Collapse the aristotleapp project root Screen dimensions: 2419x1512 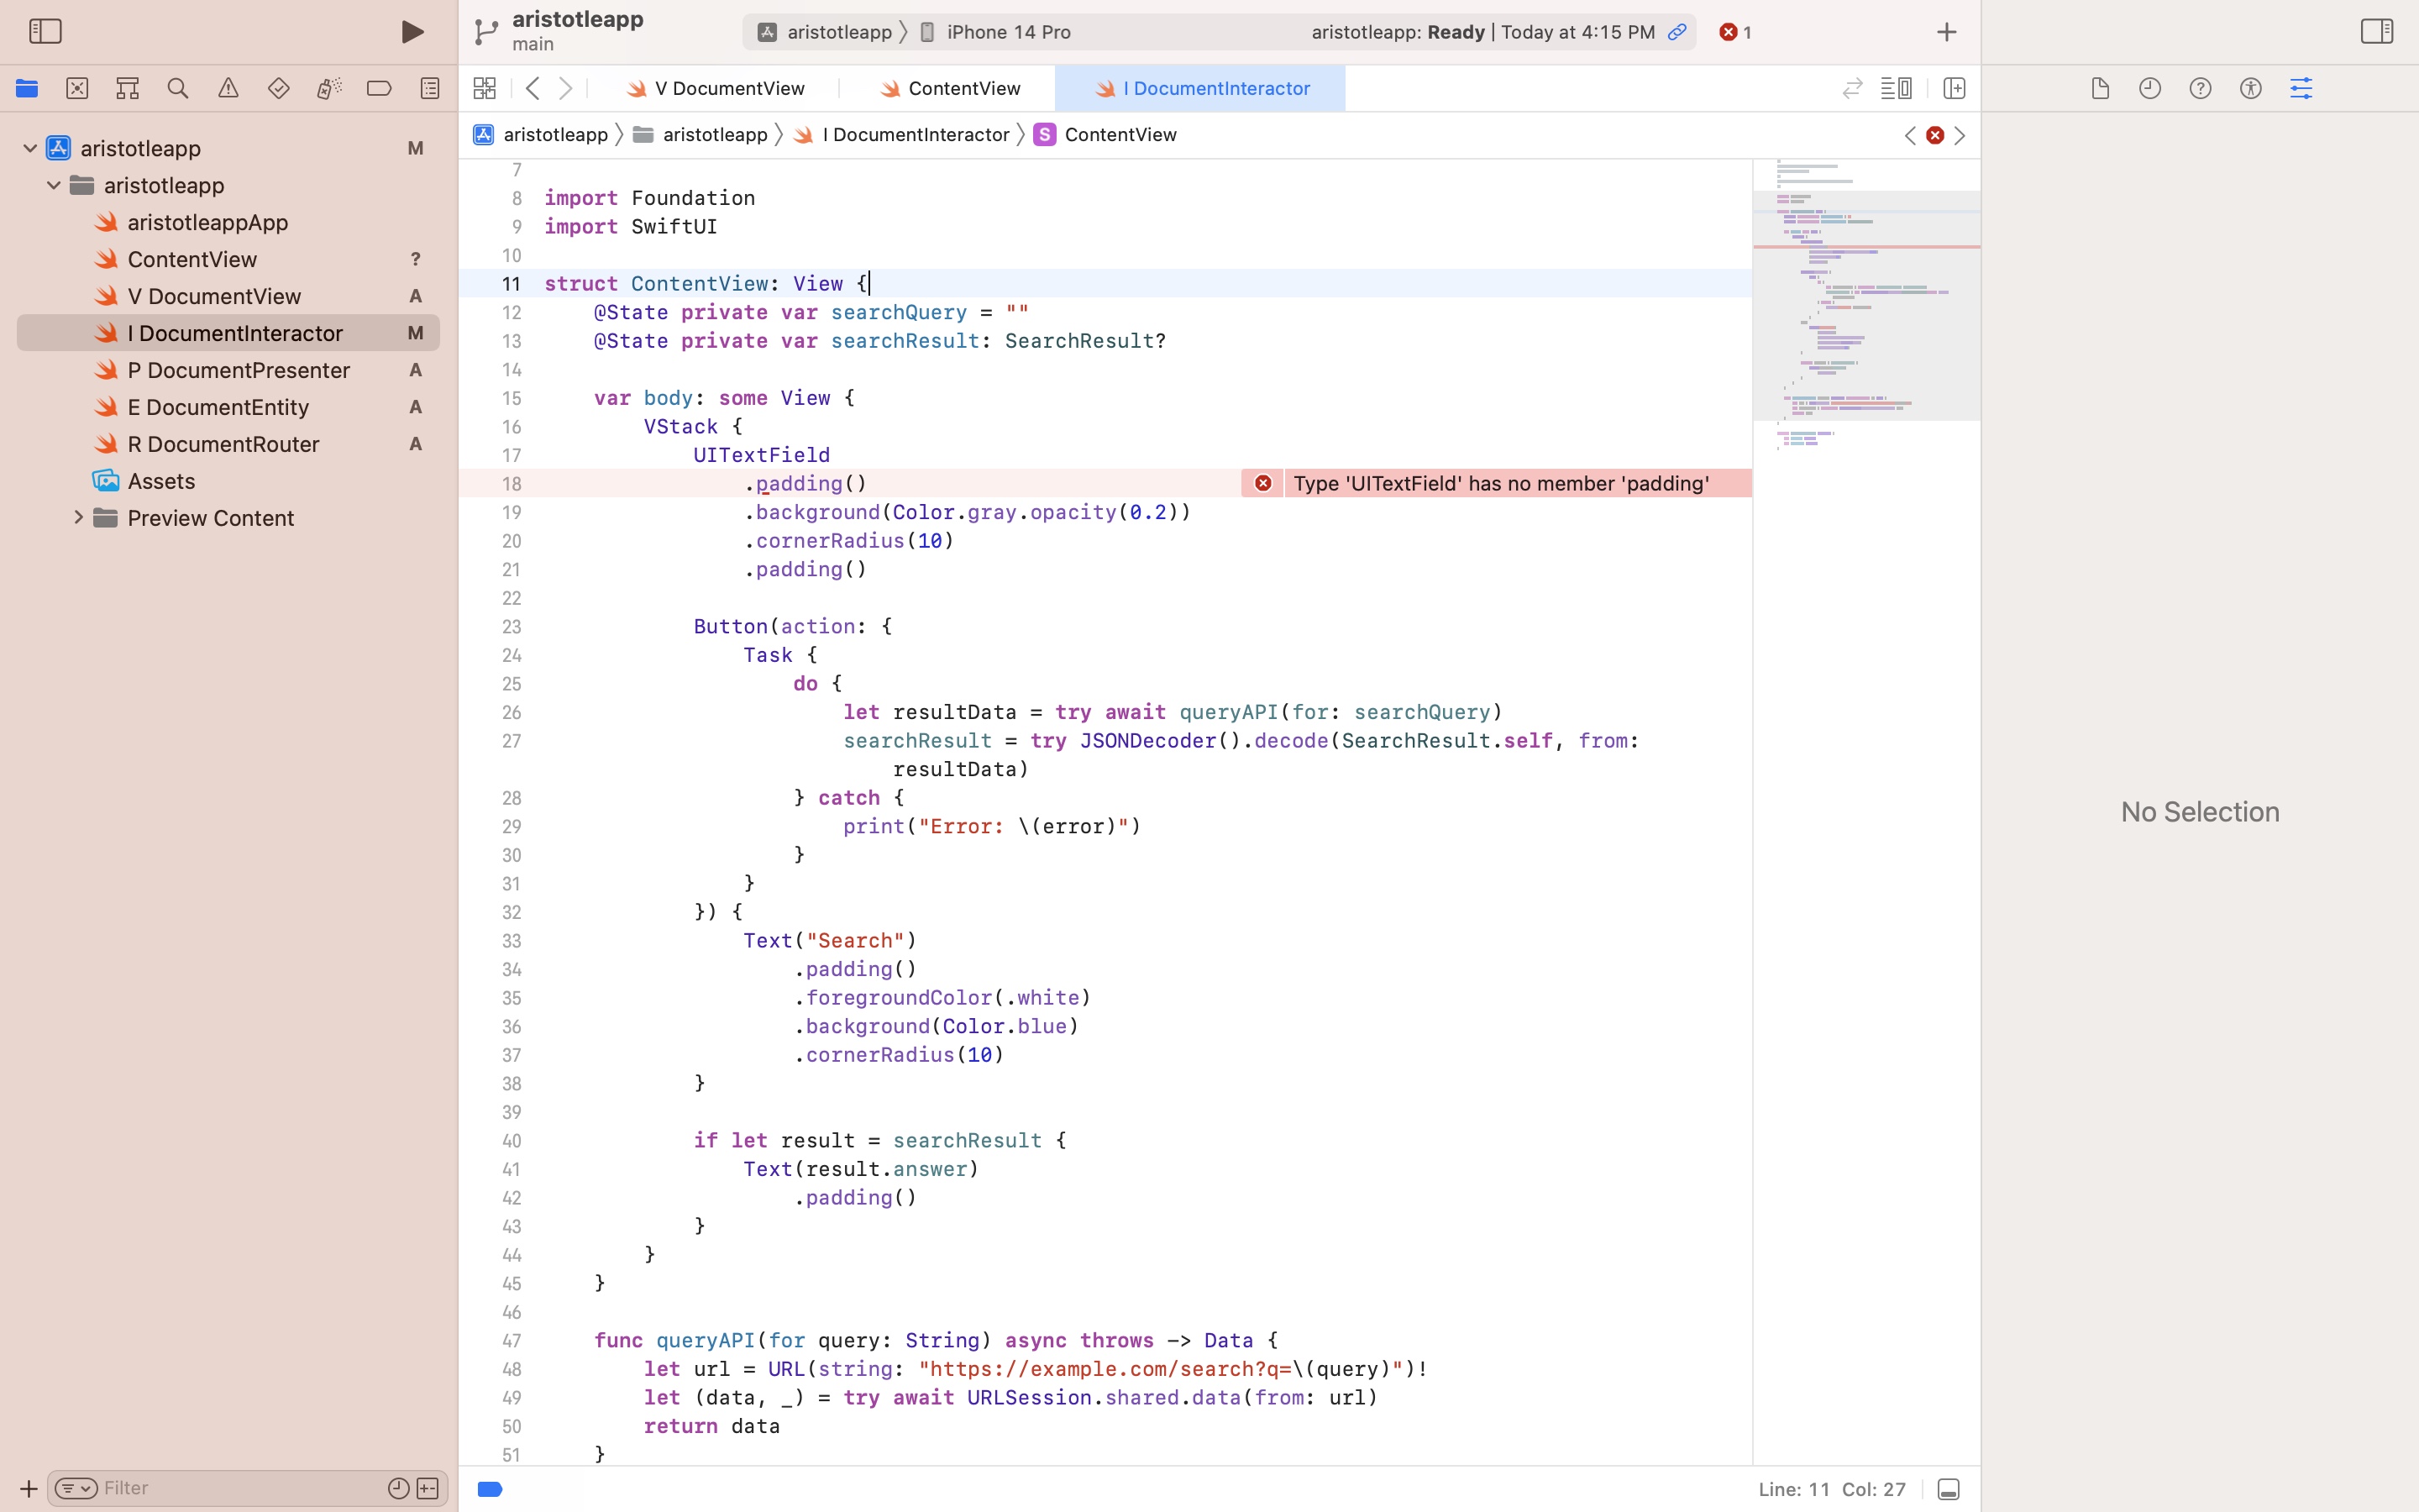pyautogui.click(x=30, y=148)
